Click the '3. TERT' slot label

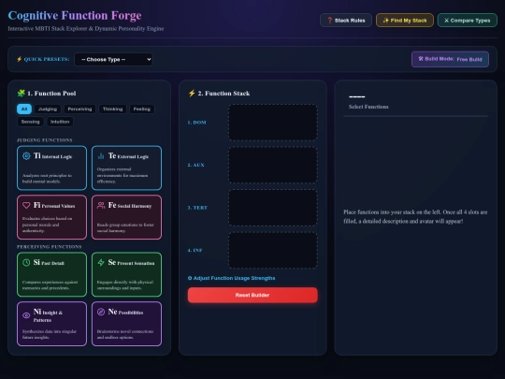pos(197,208)
